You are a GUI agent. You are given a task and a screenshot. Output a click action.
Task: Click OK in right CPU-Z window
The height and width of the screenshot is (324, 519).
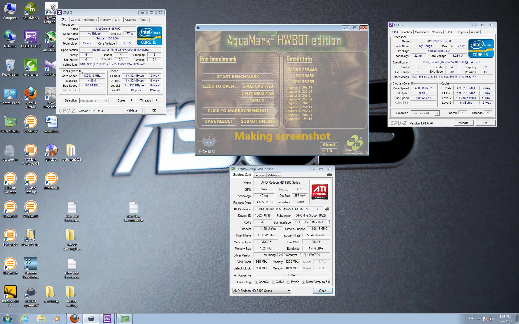(x=485, y=123)
